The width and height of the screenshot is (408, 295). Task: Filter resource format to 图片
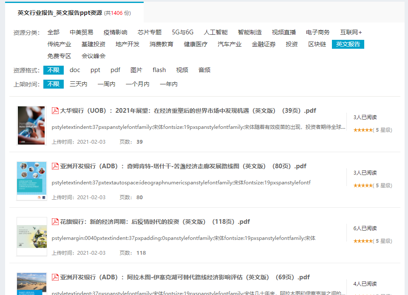point(136,70)
